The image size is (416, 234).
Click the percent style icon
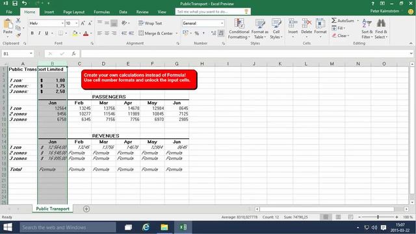tap(196, 33)
